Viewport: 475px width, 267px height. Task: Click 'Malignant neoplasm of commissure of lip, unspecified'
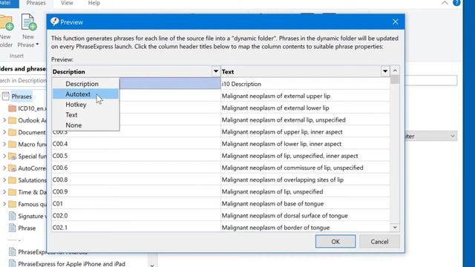[x=292, y=168]
